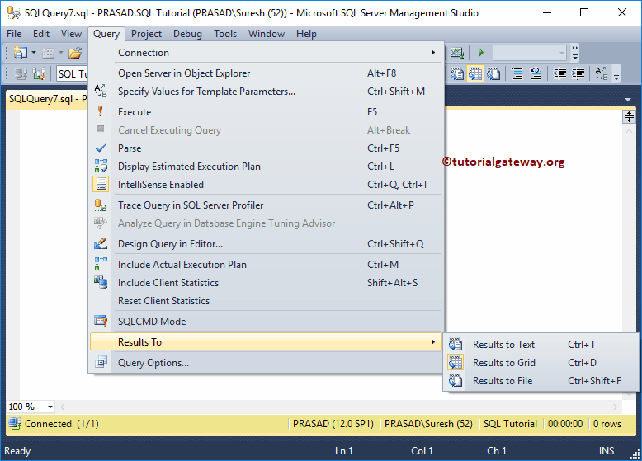The width and height of the screenshot is (642, 461).
Task: Click the Comment Out Selected Lines icon
Action: click(517, 73)
